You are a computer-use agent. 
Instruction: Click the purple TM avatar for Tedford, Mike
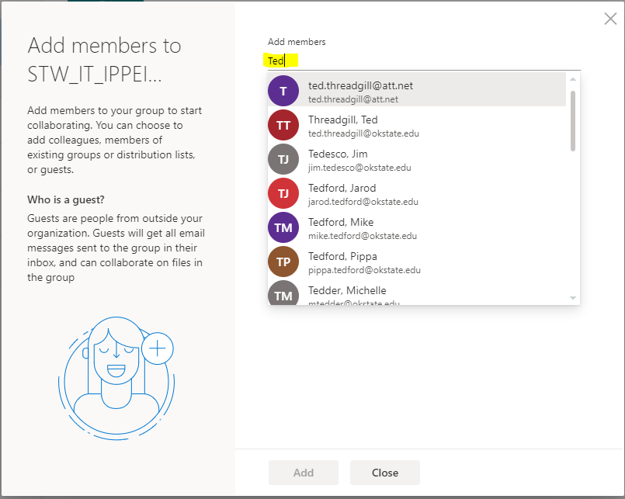pyautogui.click(x=283, y=227)
